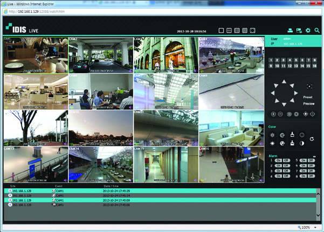Turn Alarm 1 On

click(278, 160)
